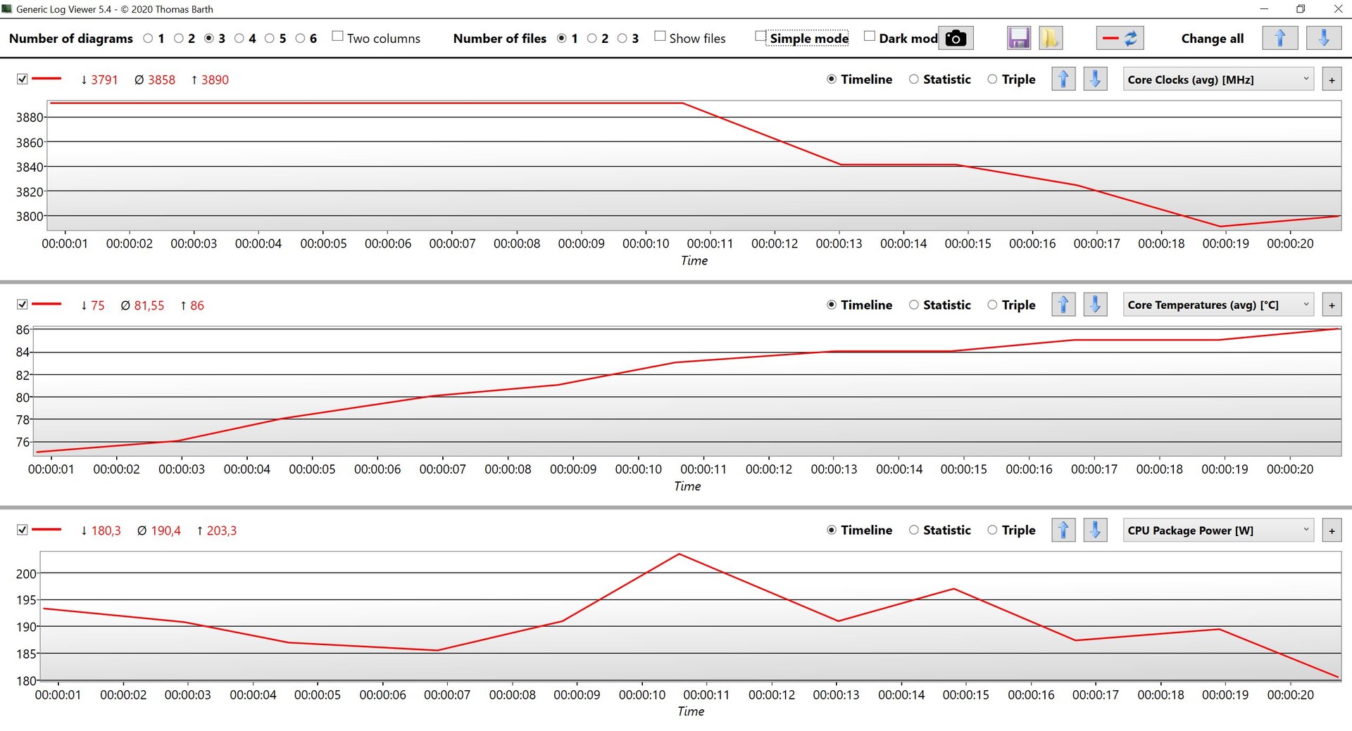
Task: Uncheck the CPU Package Power series checkbox
Action: pos(23,529)
